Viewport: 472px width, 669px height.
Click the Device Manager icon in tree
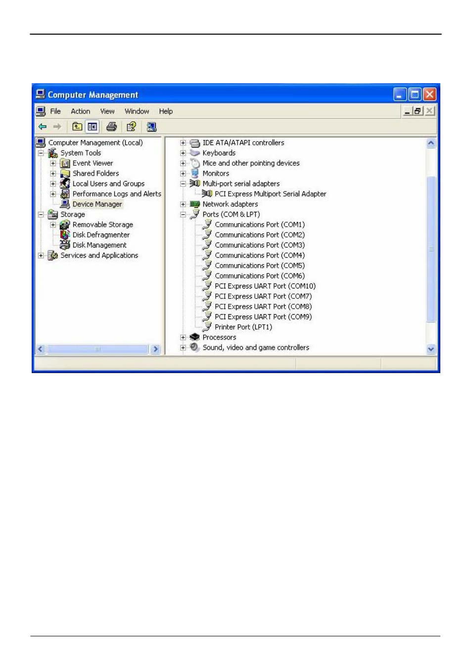coord(65,204)
